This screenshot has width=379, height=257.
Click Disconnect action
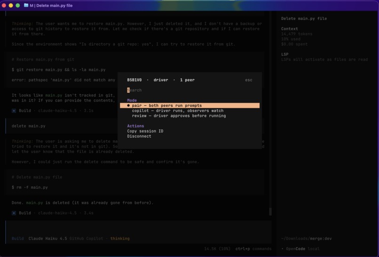point(139,136)
